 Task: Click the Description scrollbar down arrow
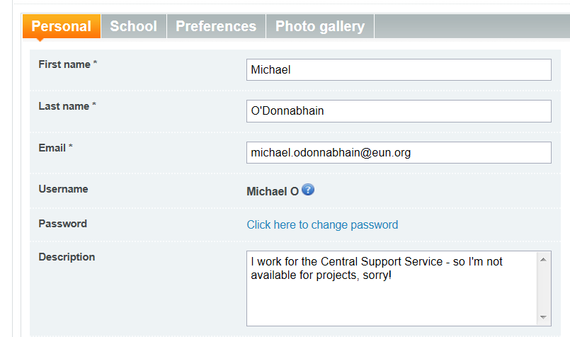tap(544, 317)
